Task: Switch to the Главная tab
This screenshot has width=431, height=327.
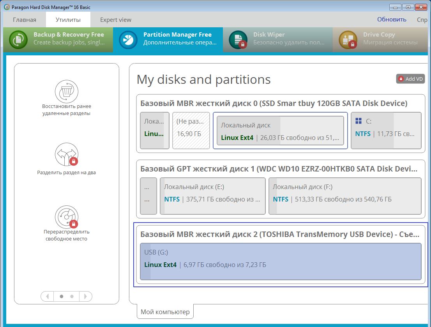Action: point(25,20)
